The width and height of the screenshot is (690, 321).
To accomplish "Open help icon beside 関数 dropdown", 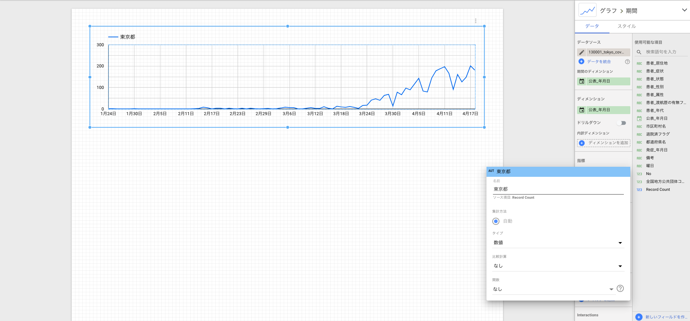I will tap(620, 288).
